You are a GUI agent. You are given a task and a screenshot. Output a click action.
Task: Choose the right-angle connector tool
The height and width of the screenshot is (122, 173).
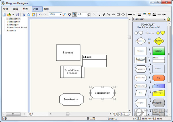coord(104,14)
